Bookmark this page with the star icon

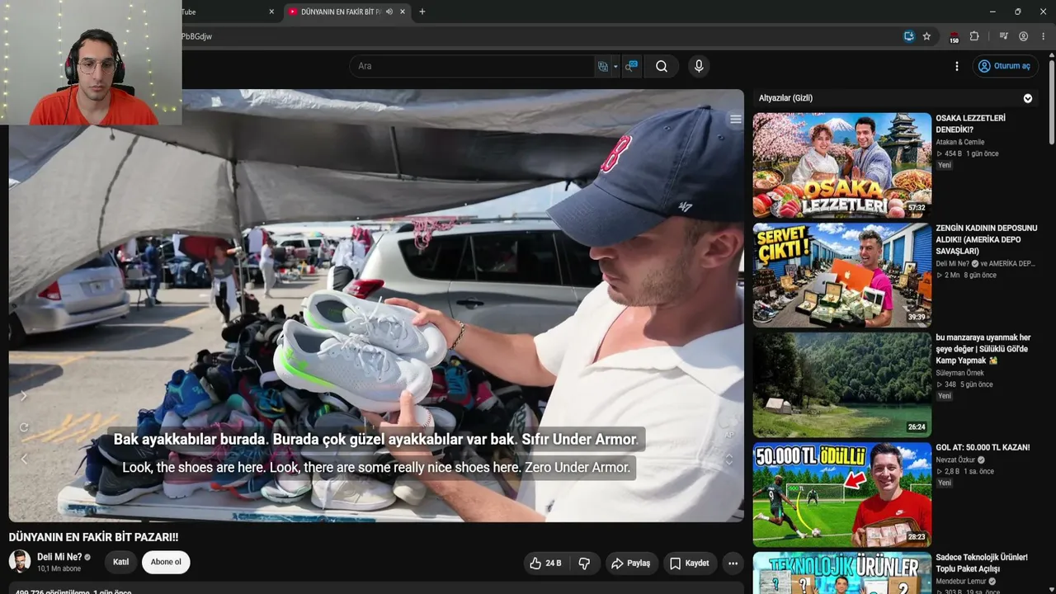click(926, 36)
